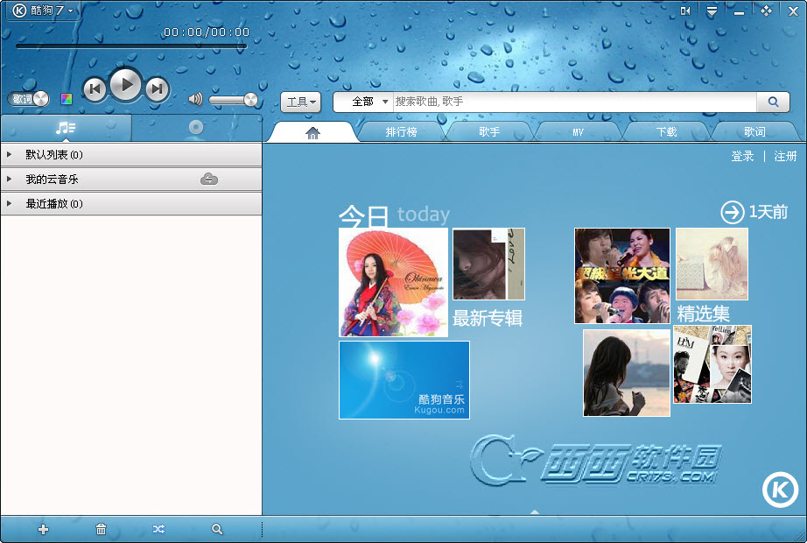Expand bottom panel with small up arrow
807x543 pixels.
[534, 511]
